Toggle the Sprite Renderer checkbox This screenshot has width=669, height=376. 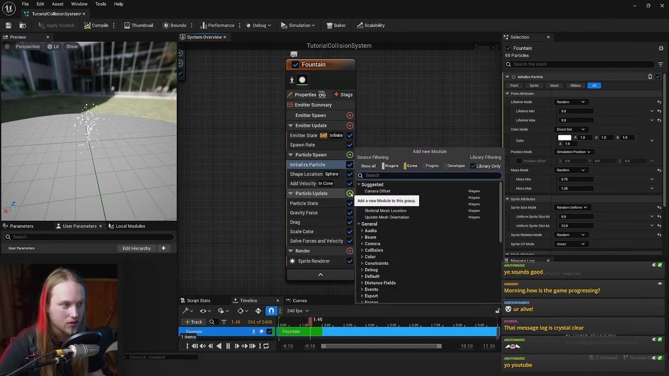[350, 261]
